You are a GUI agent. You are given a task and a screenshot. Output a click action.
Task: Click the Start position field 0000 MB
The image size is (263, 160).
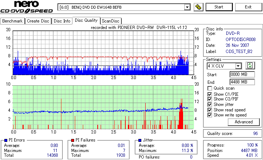[242, 74]
